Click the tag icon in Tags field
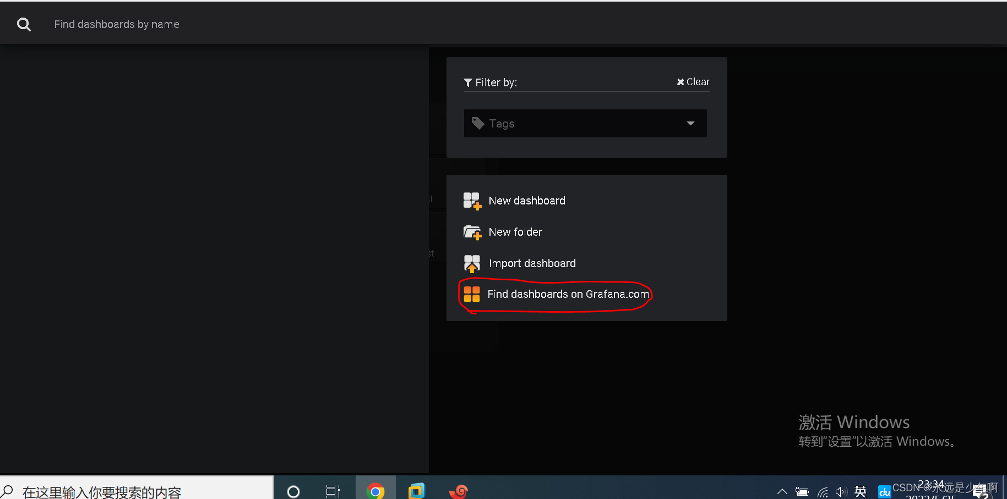This screenshot has width=1007, height=499. 478,124
